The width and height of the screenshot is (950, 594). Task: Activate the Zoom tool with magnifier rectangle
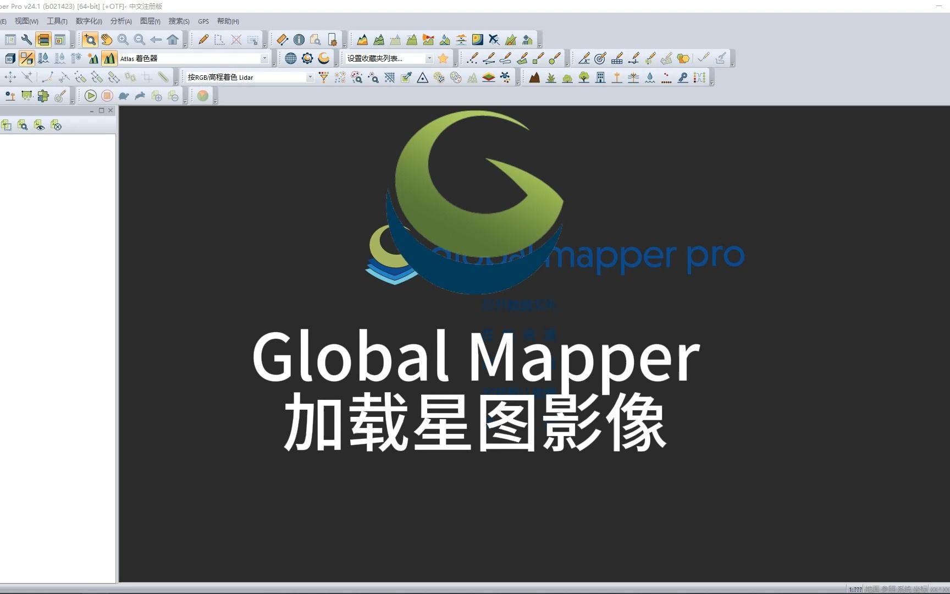click(90, 40)
